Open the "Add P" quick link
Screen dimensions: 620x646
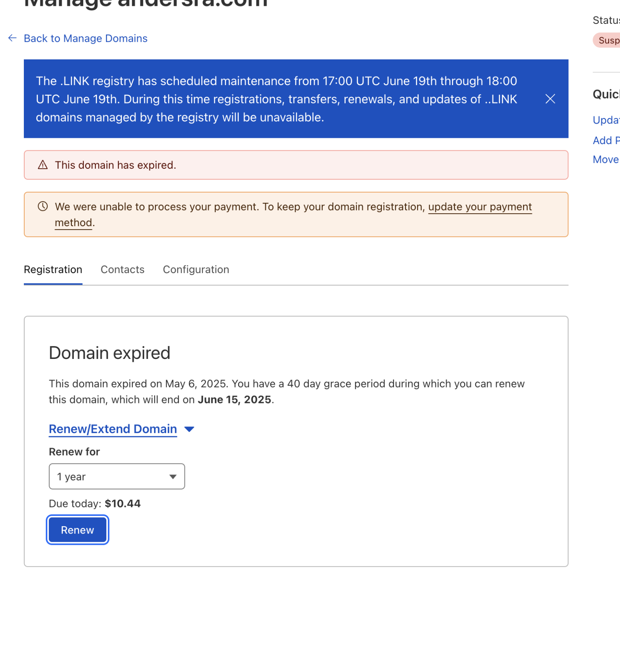coord(606,141)
